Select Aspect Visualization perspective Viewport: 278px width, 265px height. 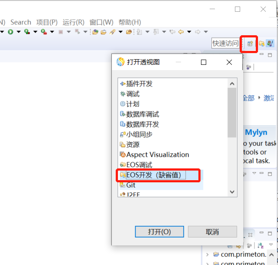click(157, 154)
